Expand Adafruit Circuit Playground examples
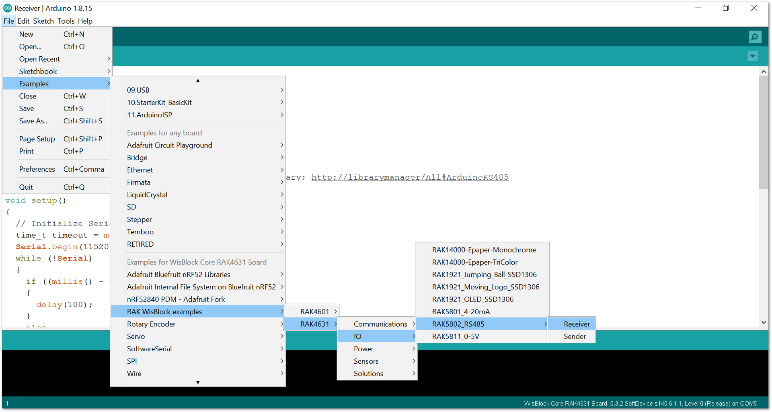 pyautogui.click(x=198, y=145)
